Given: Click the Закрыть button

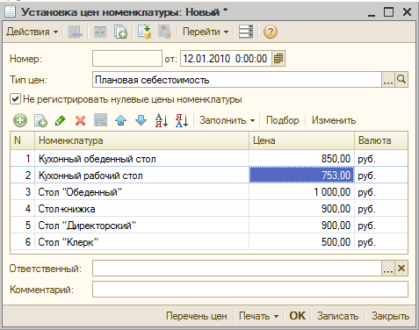Looking at the screenshot, I should point(390,316).
